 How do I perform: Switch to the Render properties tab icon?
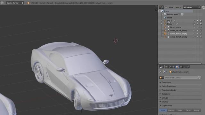[x=167, y=67]
